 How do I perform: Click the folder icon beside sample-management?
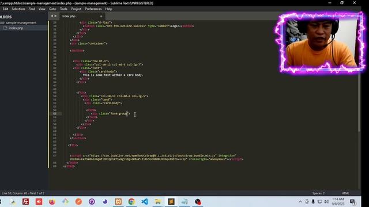(x=2, y=22)
